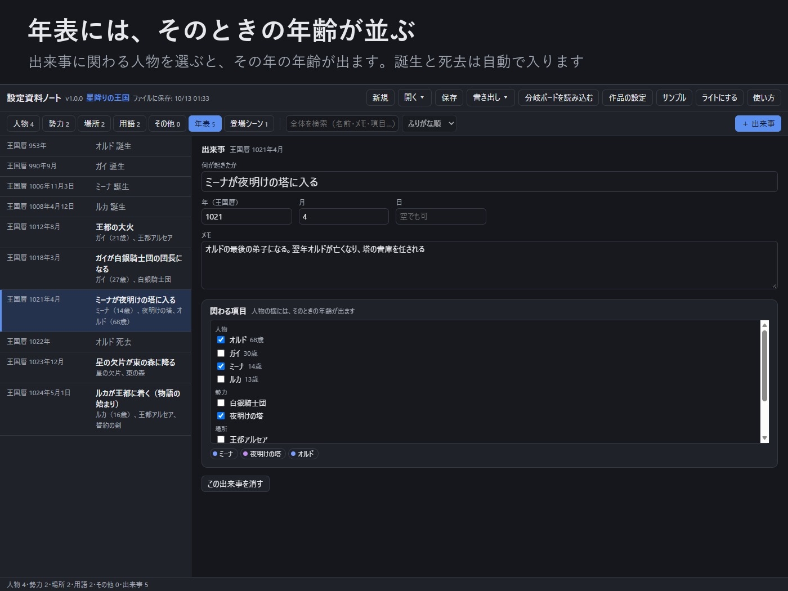Open the ふりがな順 sort dropdown
The width and height of the screenshot is (788, 591).
(429, 123)
